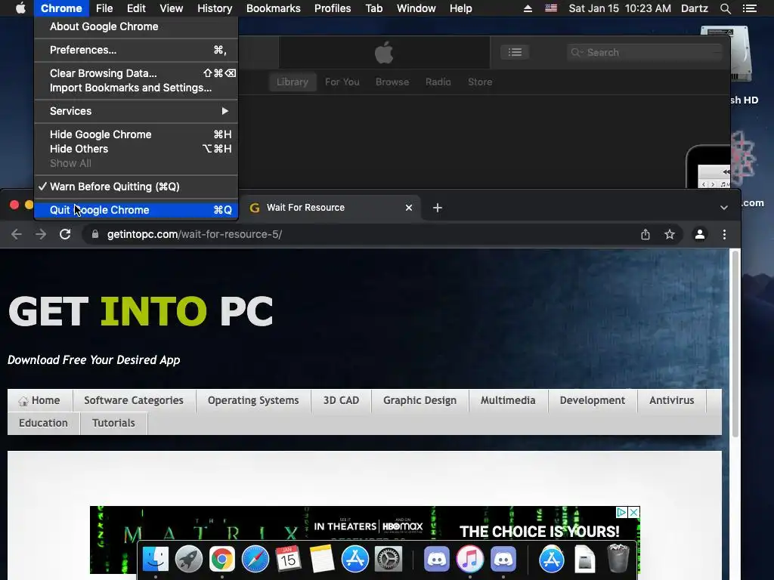Screen dimensions: 774x580
Task: Click the Google Chrome Dock icon
Action: coord(221,560)
